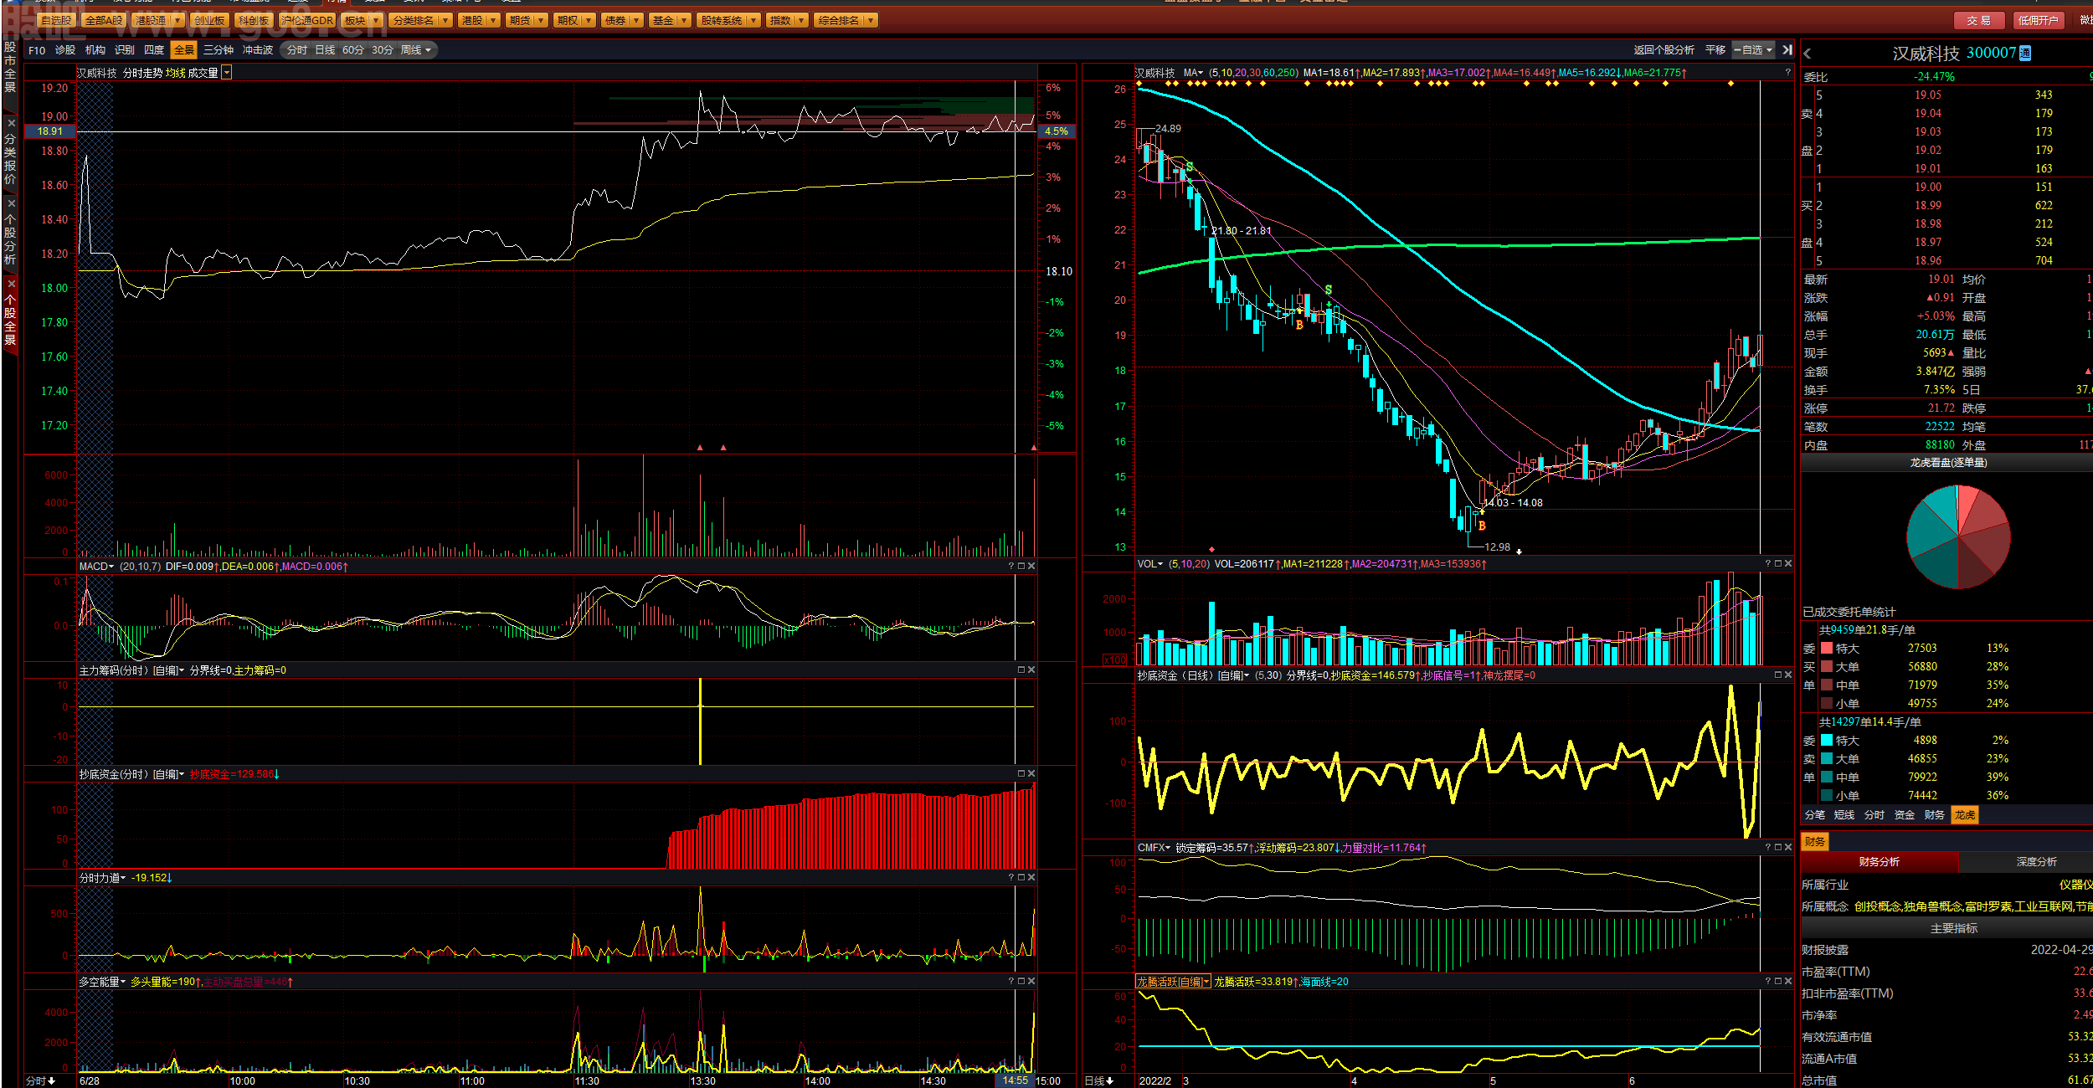Toggle the 全景 view mode
This screenshot has width=2093, height=1088.
(x=184, y=50)
